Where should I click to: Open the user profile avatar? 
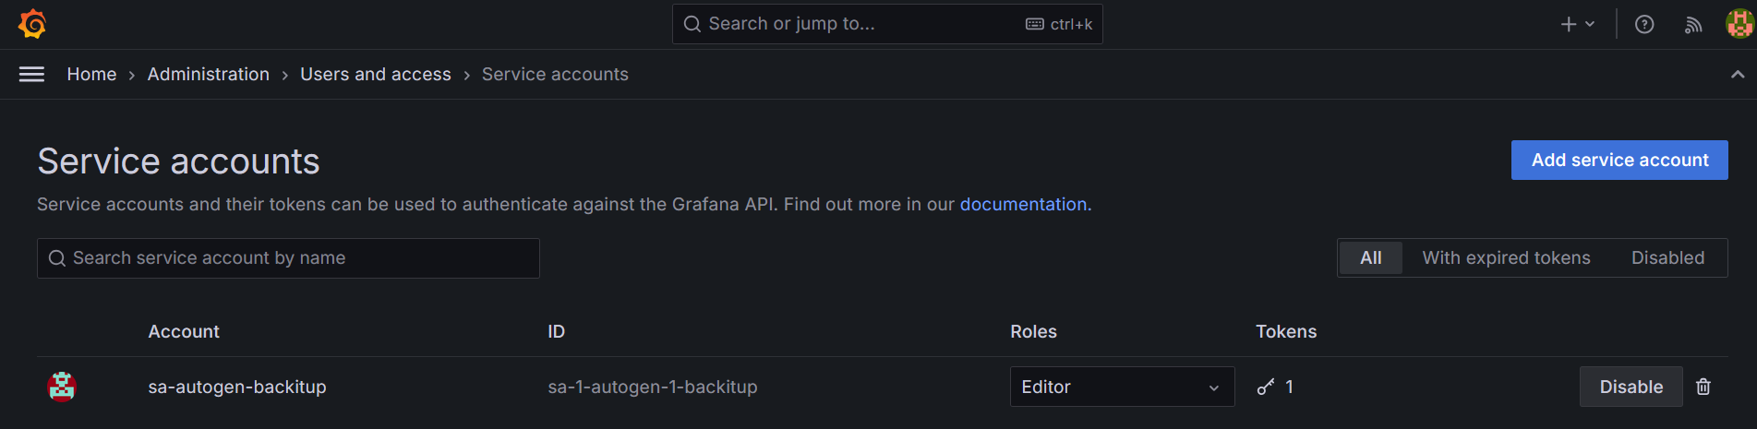tap(1739, 24)
